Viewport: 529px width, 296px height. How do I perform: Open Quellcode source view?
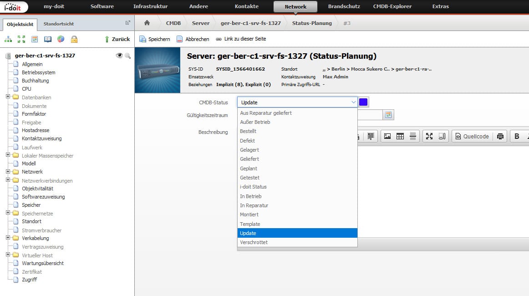(473, 136)
